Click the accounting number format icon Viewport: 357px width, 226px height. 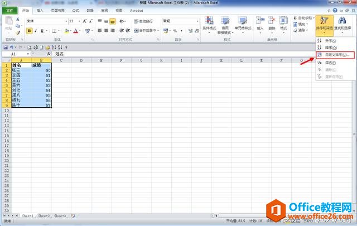coord(166,31)
